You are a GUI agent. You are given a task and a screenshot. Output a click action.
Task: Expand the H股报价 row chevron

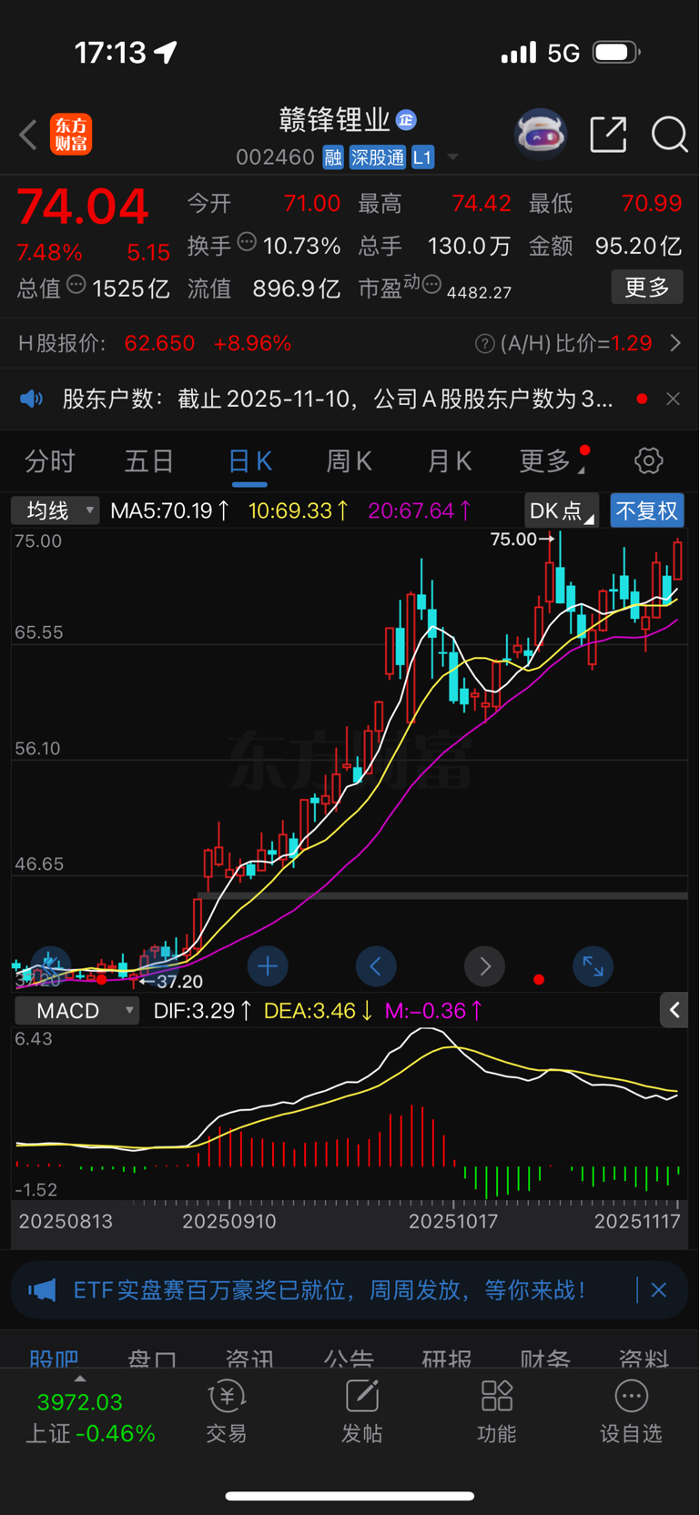675,343
